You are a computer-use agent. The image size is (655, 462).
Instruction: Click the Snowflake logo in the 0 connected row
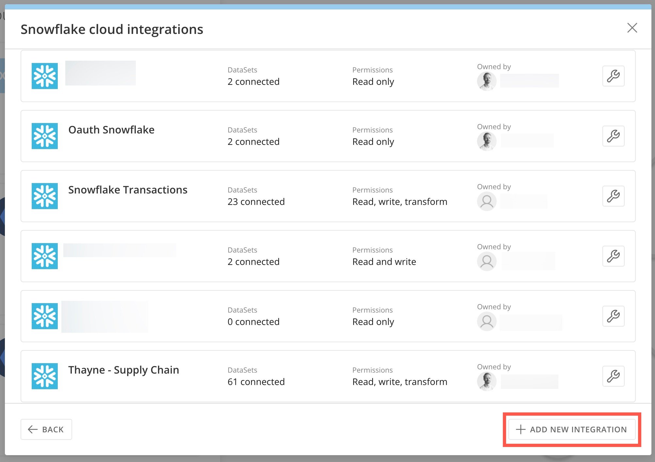[x=45, y=316]
